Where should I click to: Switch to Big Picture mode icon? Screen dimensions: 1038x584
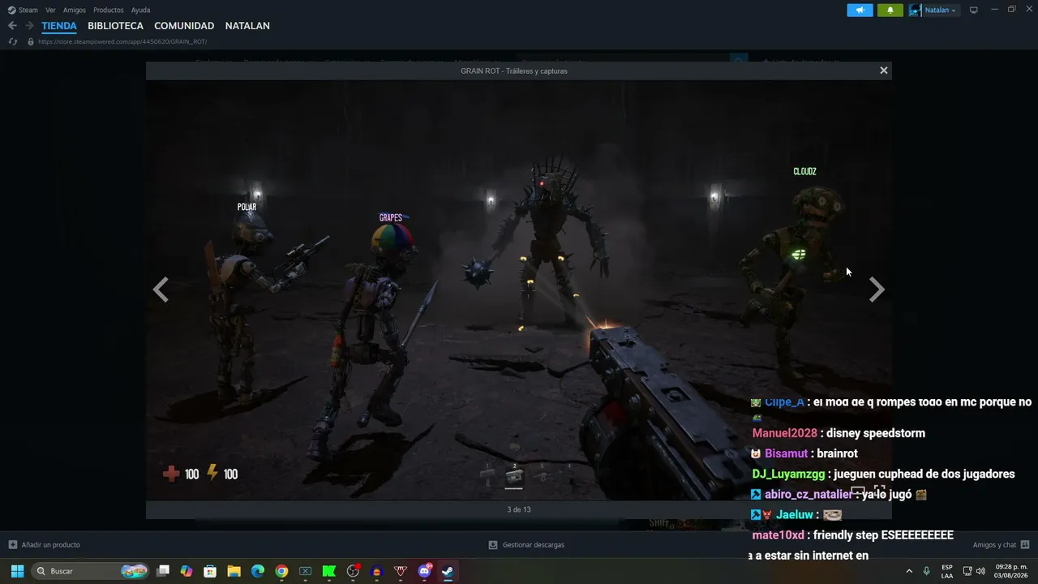pos(974,10)
